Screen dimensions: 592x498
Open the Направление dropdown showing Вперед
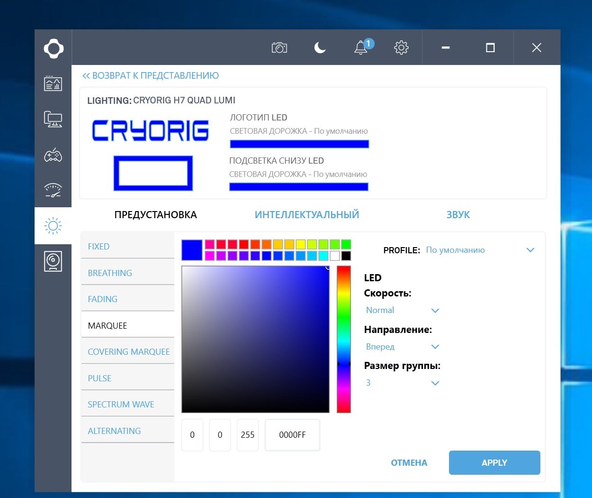(403, 347)
